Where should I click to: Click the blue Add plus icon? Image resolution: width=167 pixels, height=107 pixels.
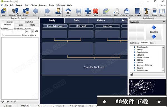[88, 11]
